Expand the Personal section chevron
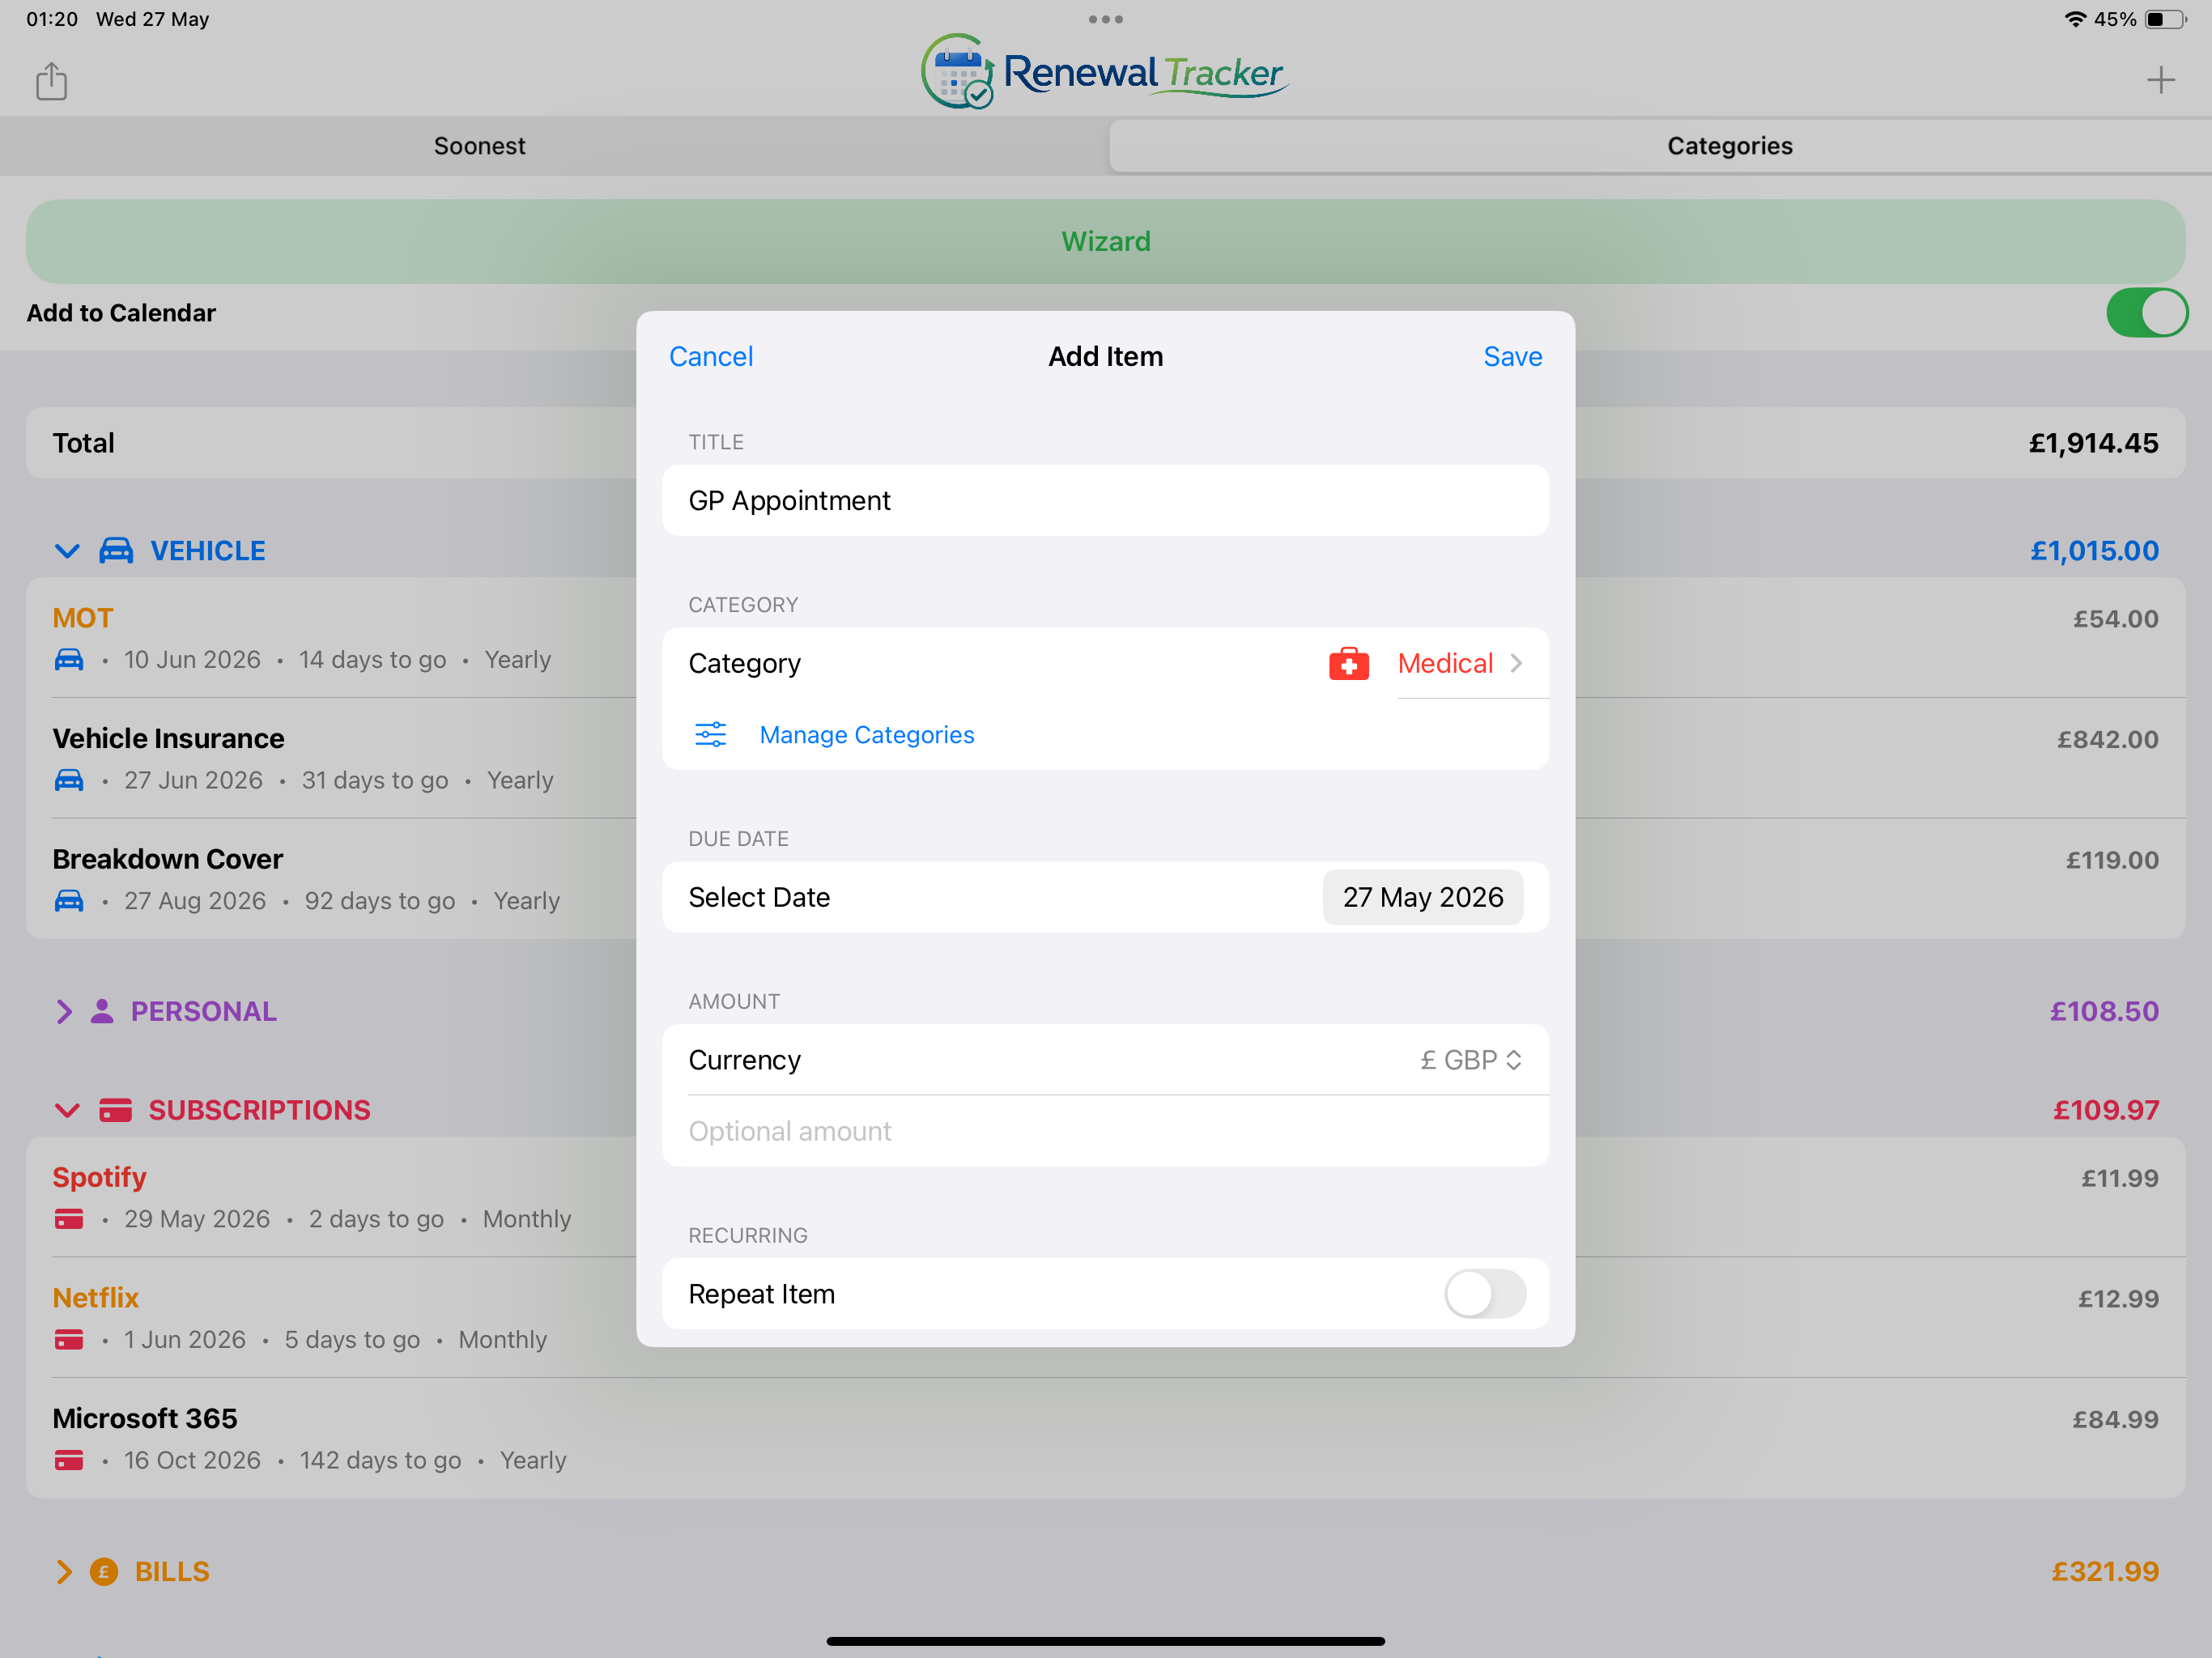The height and width of the screenshot is (1658, 2212). [x=64, y=1011]
